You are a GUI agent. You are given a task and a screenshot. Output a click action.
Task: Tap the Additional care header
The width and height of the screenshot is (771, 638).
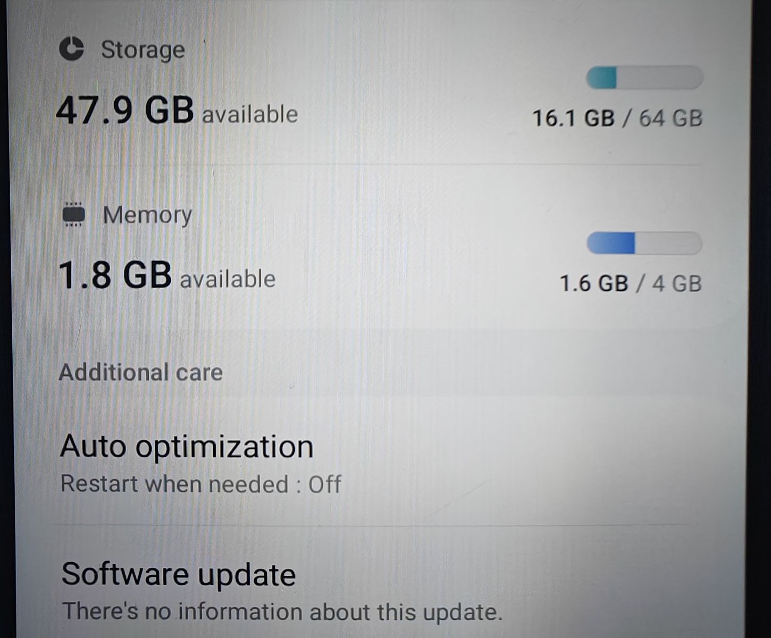pos(141,372)
